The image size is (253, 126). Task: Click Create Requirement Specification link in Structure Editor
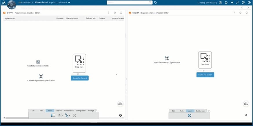click(x=41, y=80)
